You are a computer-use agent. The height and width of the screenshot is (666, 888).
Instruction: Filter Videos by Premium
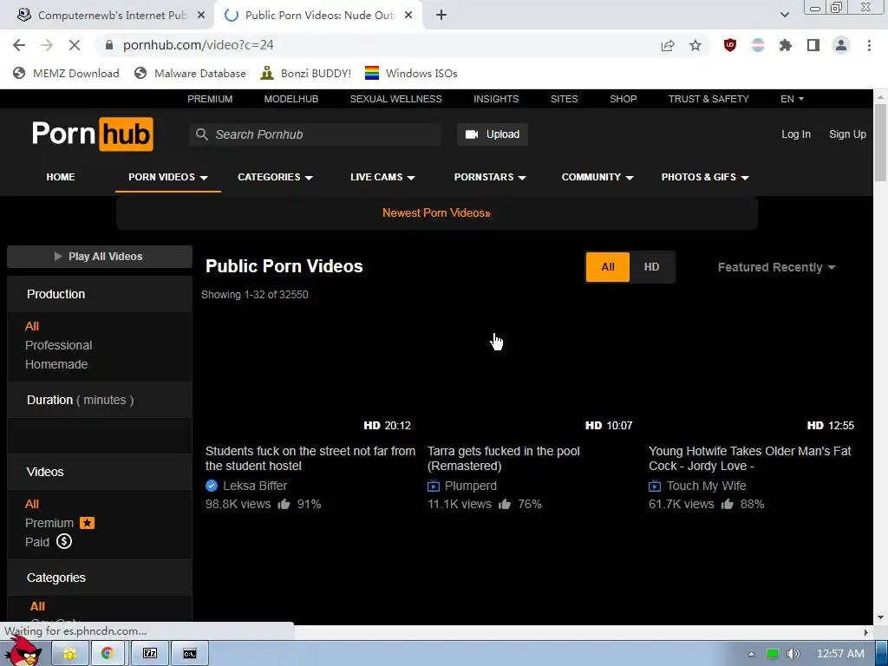coord(49,523)
